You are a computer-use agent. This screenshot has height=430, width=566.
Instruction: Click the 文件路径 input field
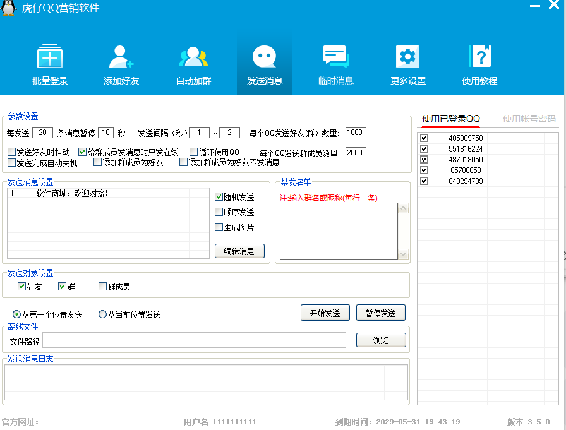[x=194, y=340]
